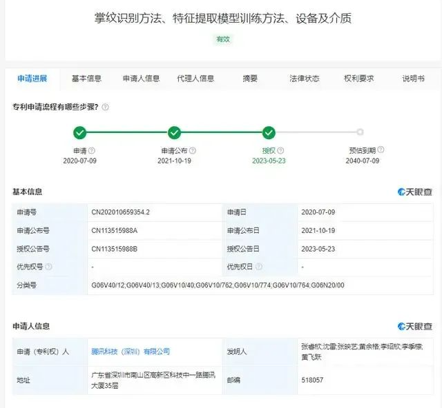The width and height of the screenshot is (442, 408).
Task: Select publication number CN113515988A
Action: [x=114, y=231]
